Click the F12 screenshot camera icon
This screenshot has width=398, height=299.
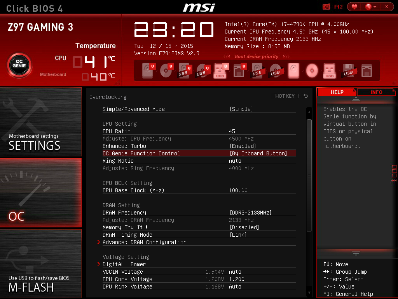326,7
